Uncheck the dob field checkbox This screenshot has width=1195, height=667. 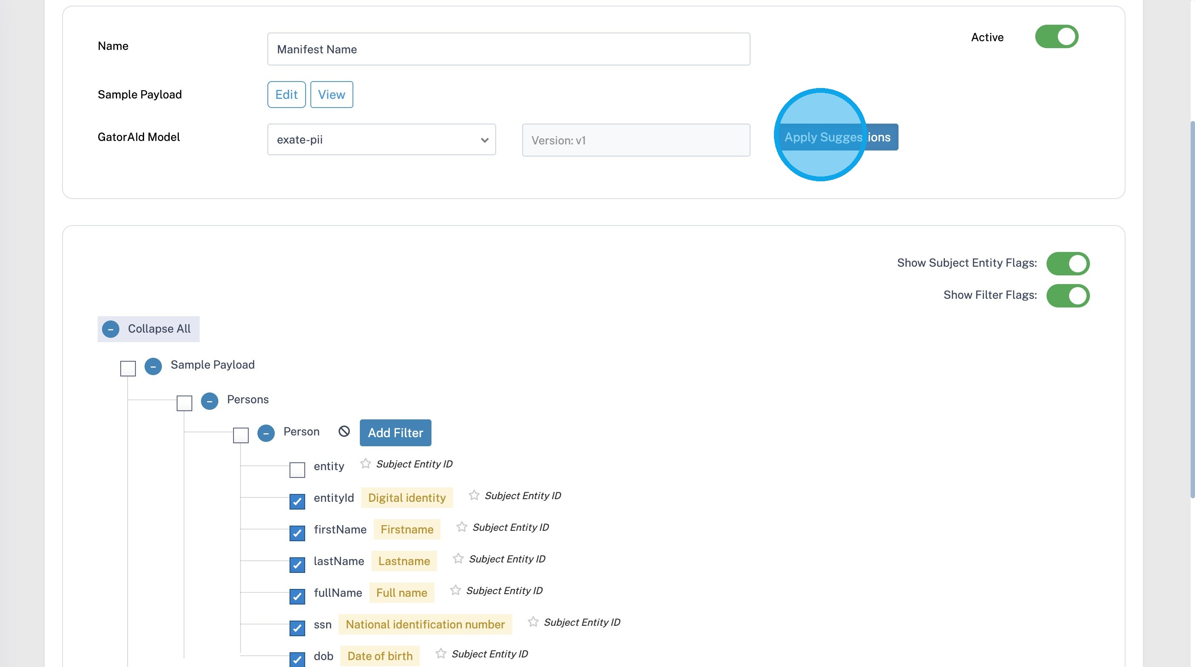coord(297,660)
